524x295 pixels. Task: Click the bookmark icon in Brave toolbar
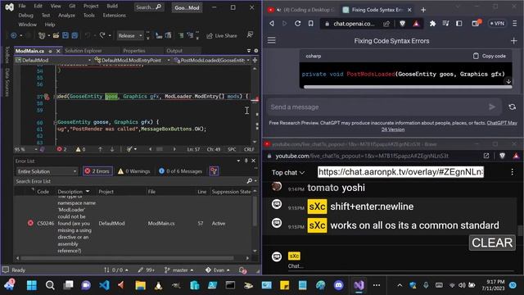point(311,24)
